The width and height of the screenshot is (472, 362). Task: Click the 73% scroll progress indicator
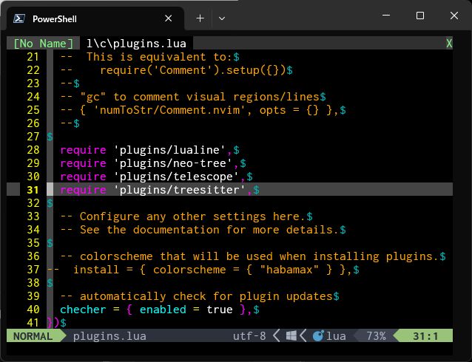tap(375, 336)
